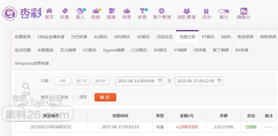
Task: Click the 嗨跑分 hi icon
Action: (x=244, y=11)
